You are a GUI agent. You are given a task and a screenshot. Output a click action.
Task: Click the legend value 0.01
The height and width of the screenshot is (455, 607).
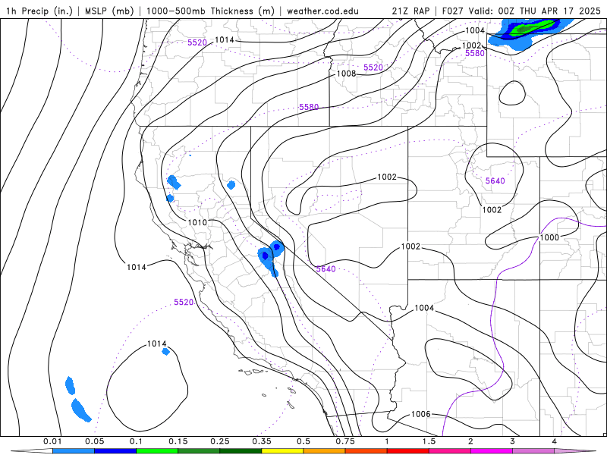(x=52, y=441)
